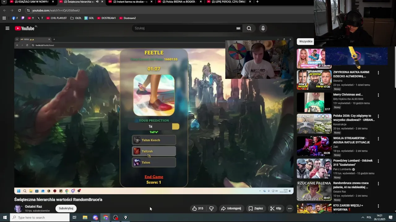Open the GOL bookmark

(89, 18)
